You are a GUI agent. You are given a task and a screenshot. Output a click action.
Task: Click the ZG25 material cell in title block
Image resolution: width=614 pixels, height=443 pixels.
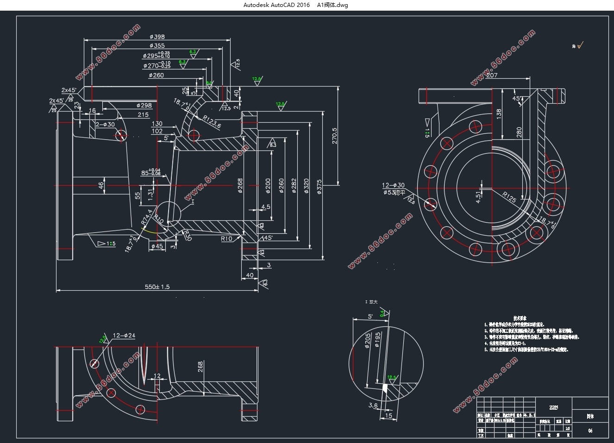tap(554, 407)
